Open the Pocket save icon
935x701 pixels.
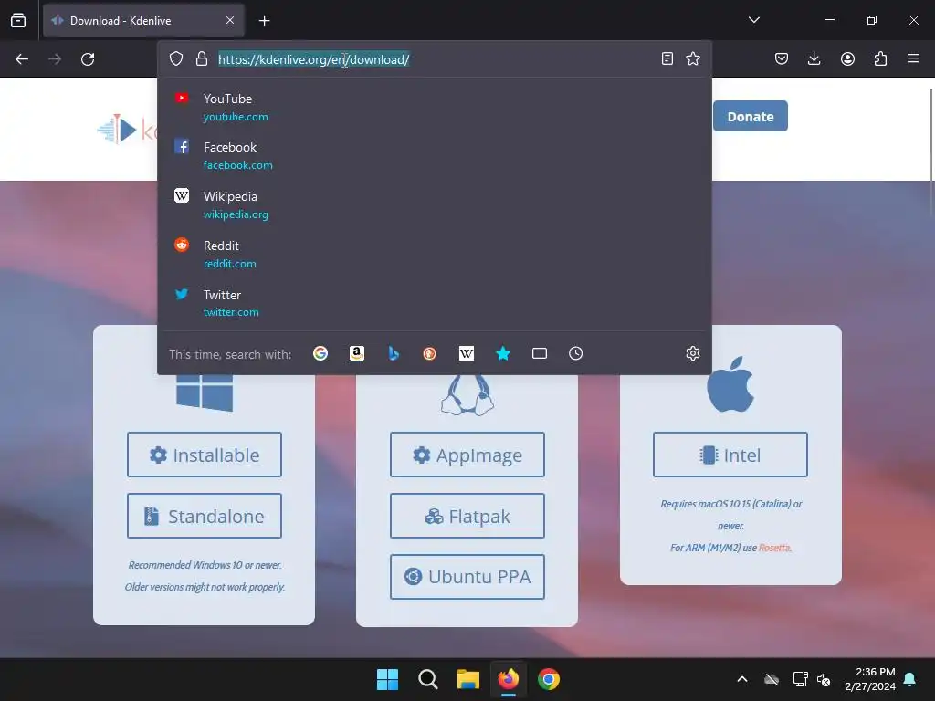782,58
